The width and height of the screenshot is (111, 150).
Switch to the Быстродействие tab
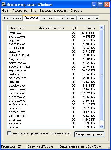52,18
